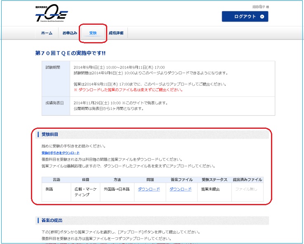Viewport: 304px width, 244px height.
Task: Open the ホーム tab
Action: point(47,33)
